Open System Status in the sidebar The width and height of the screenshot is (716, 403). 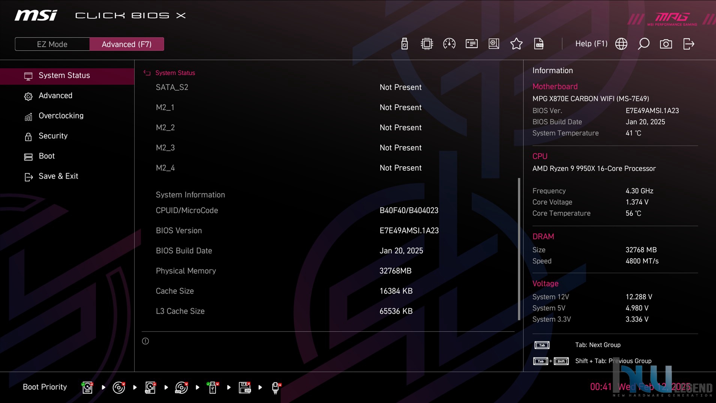(67, 75)
